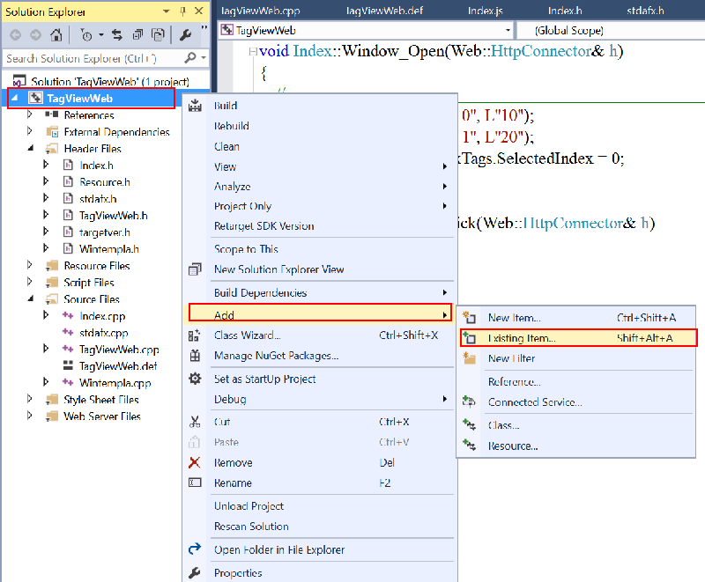705x582 pixels.
Task: Open the TagViewWeb project scope combo box
Action: coord(366,31)
